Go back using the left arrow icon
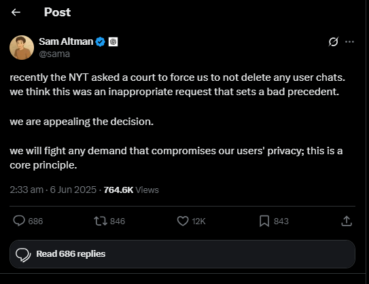Image resolution: width=369 pixels, height=284 pixels. coord(16,12)
